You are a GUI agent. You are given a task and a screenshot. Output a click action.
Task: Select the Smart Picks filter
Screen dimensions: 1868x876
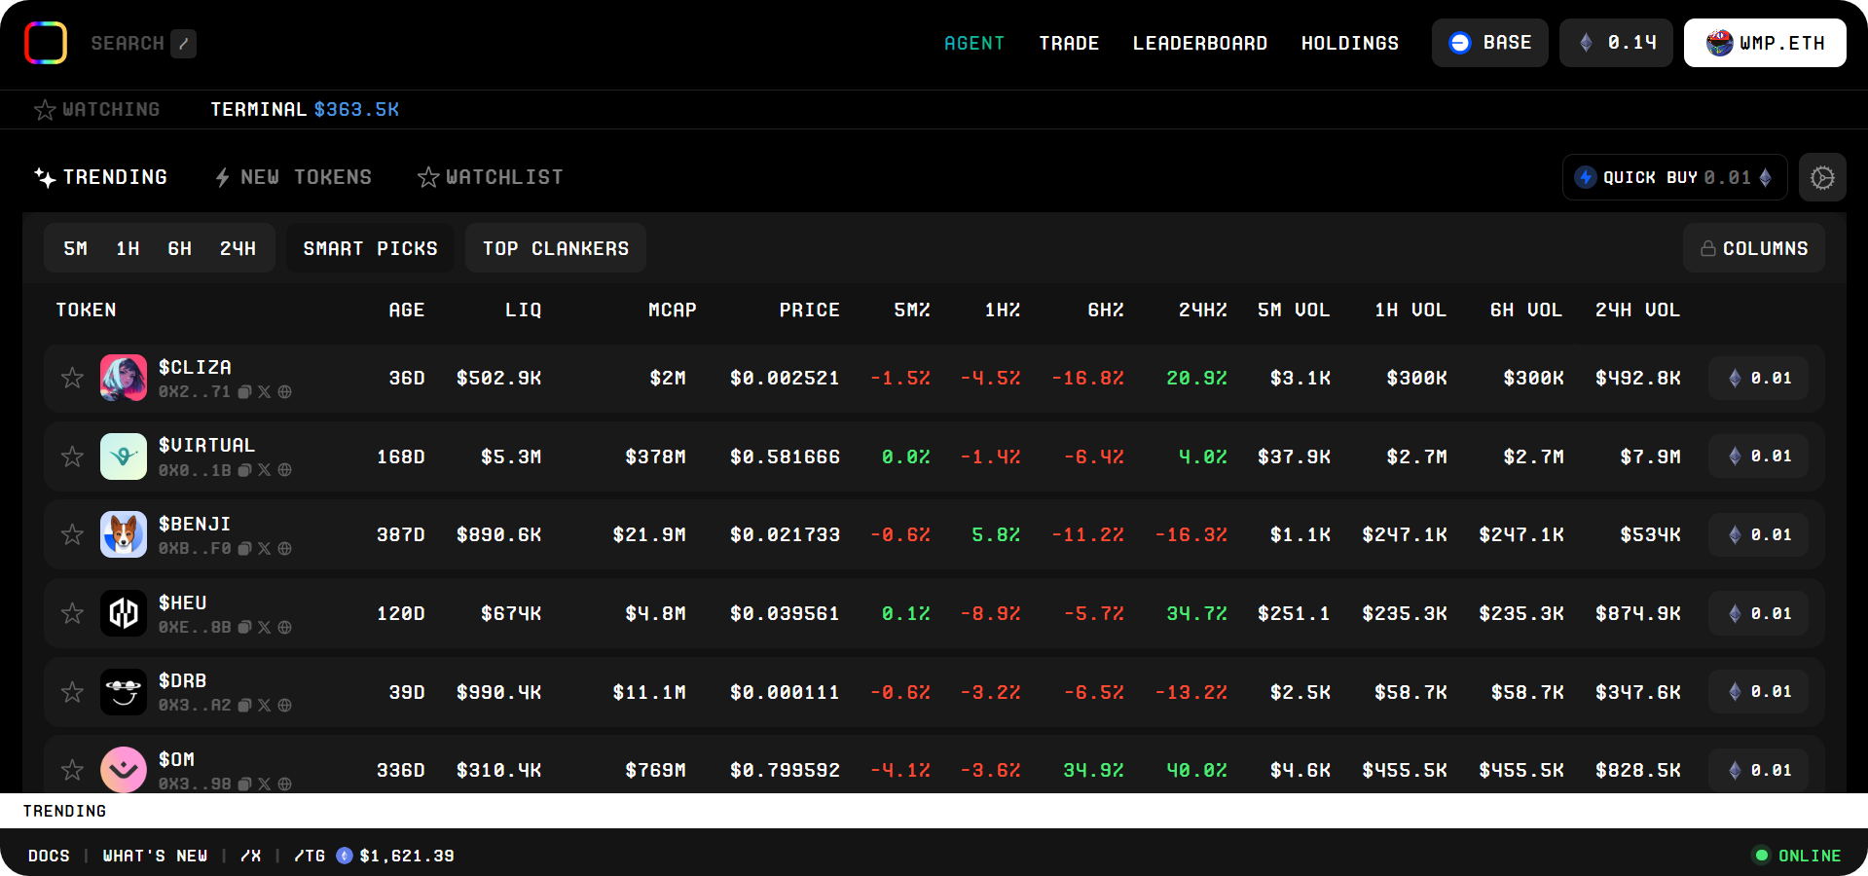[370, 249]
